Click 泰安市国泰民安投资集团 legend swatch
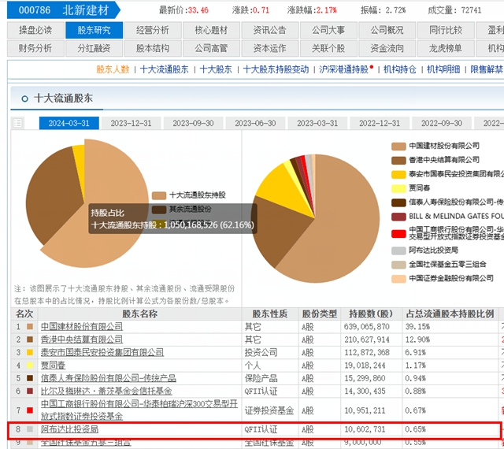Image resolution: width=504 pixels, height=449 pixels. pyautogui.click(x=398, y=175)
